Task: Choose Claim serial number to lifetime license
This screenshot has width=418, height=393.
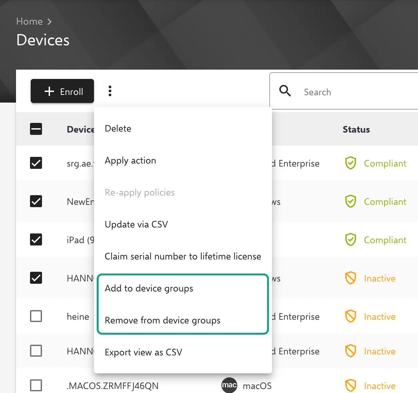Action: pos(183,256)
